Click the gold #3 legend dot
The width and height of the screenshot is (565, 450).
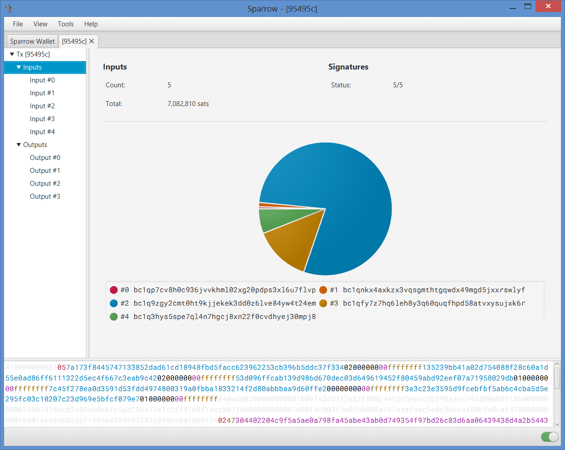323,303
